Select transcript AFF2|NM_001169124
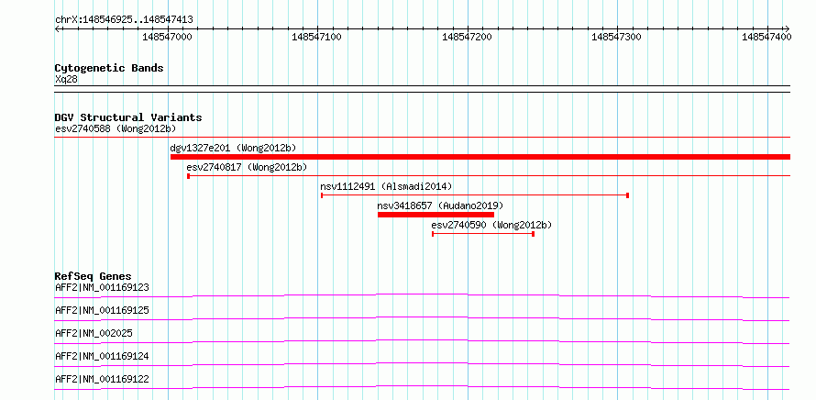 (102, 356)
